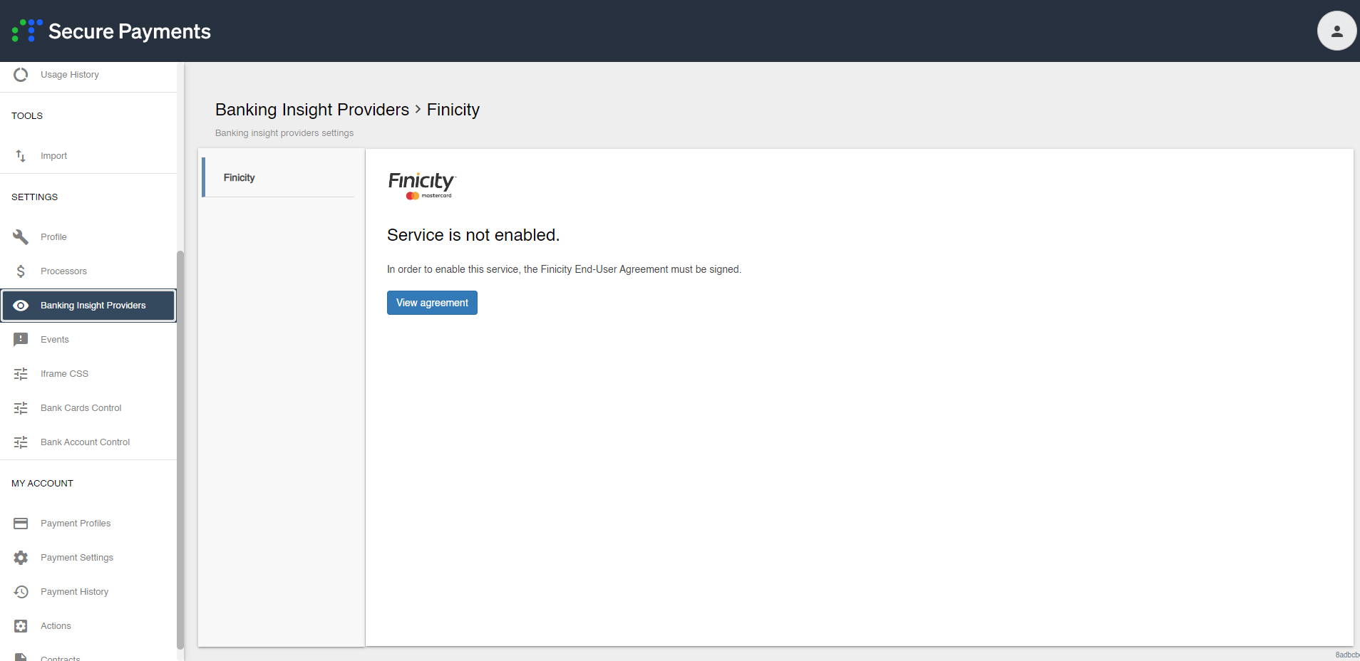The height and width of the screenshot is (661, 1360).
Task: Open Usage History menu item
Action: [88, 75]
